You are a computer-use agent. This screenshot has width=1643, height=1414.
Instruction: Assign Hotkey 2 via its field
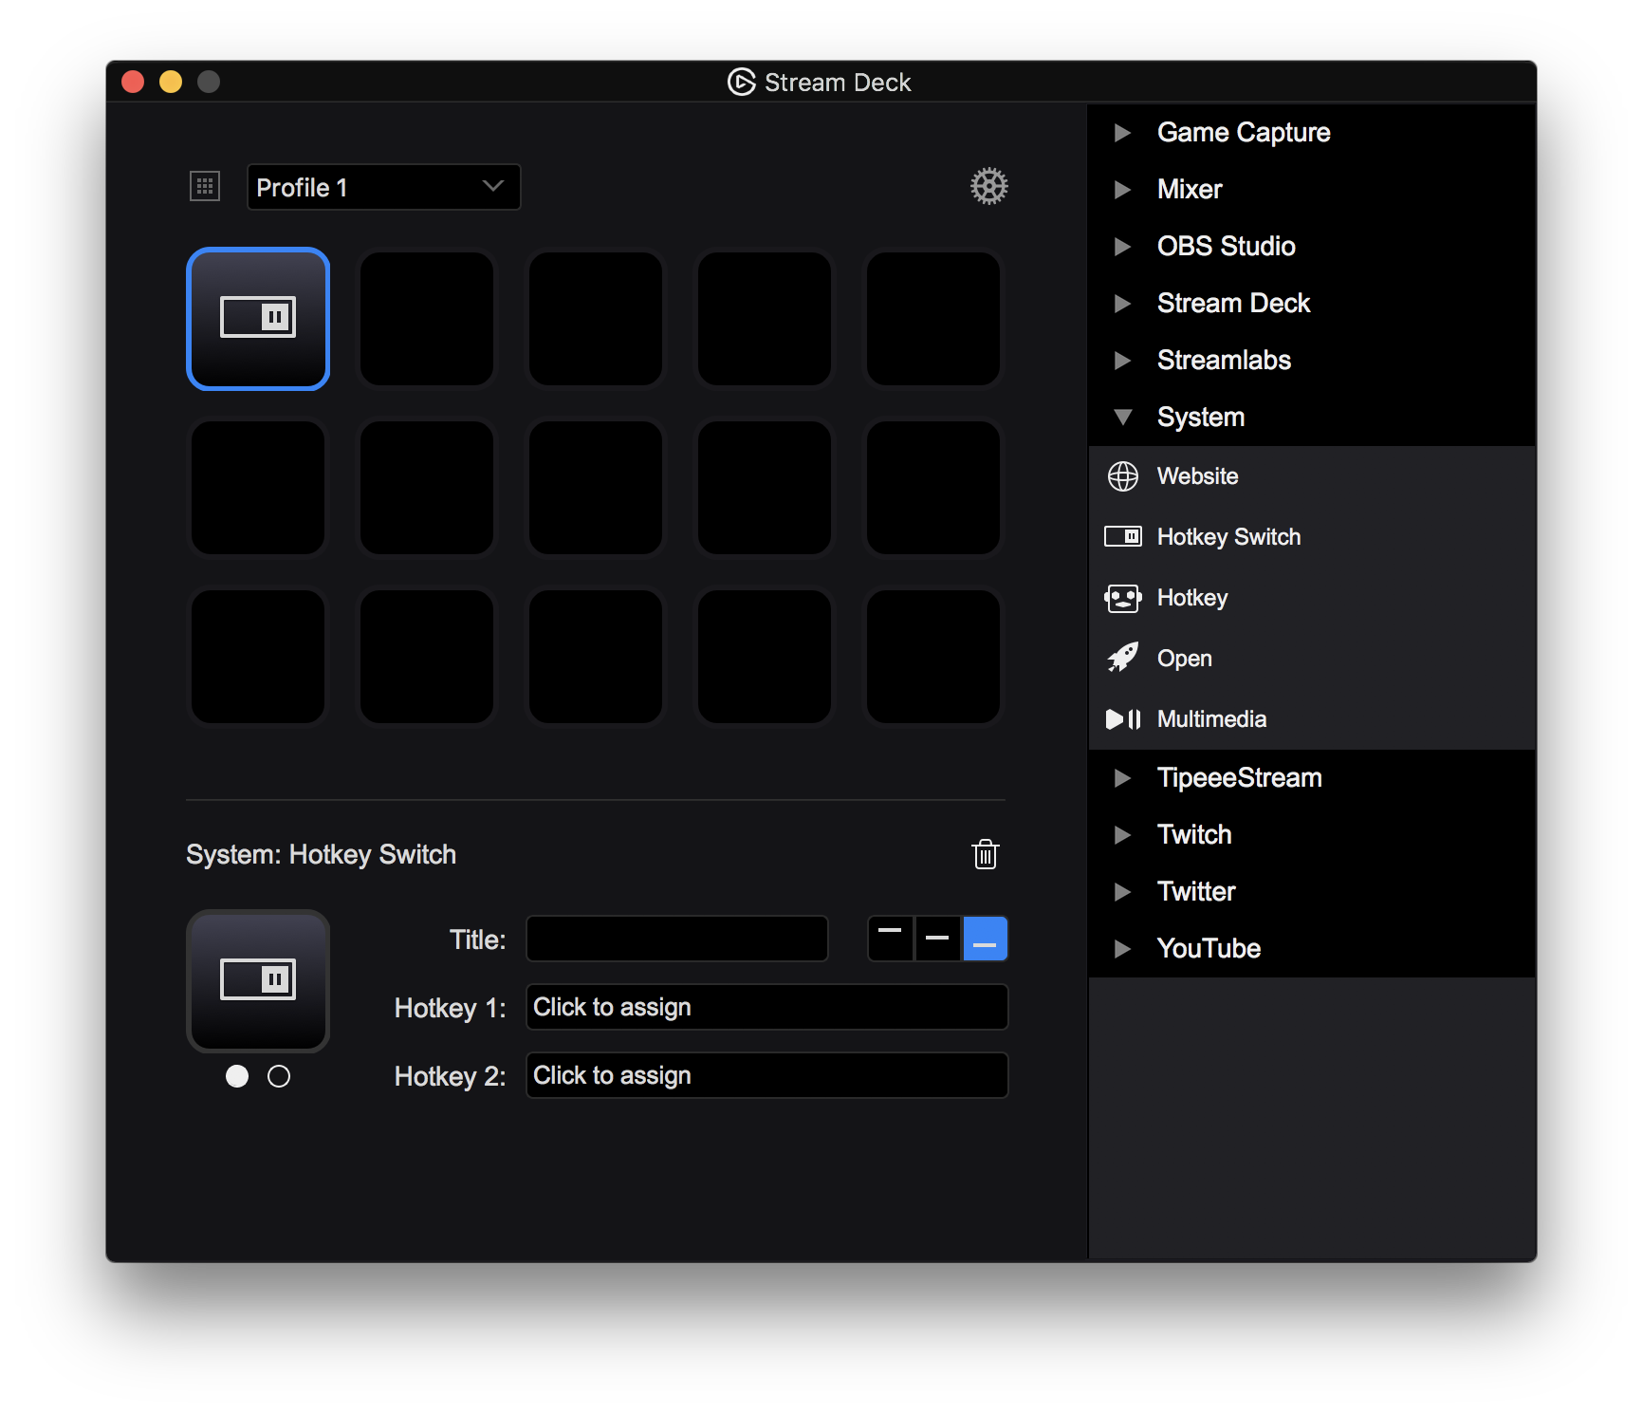click(x=767, y=1075)
